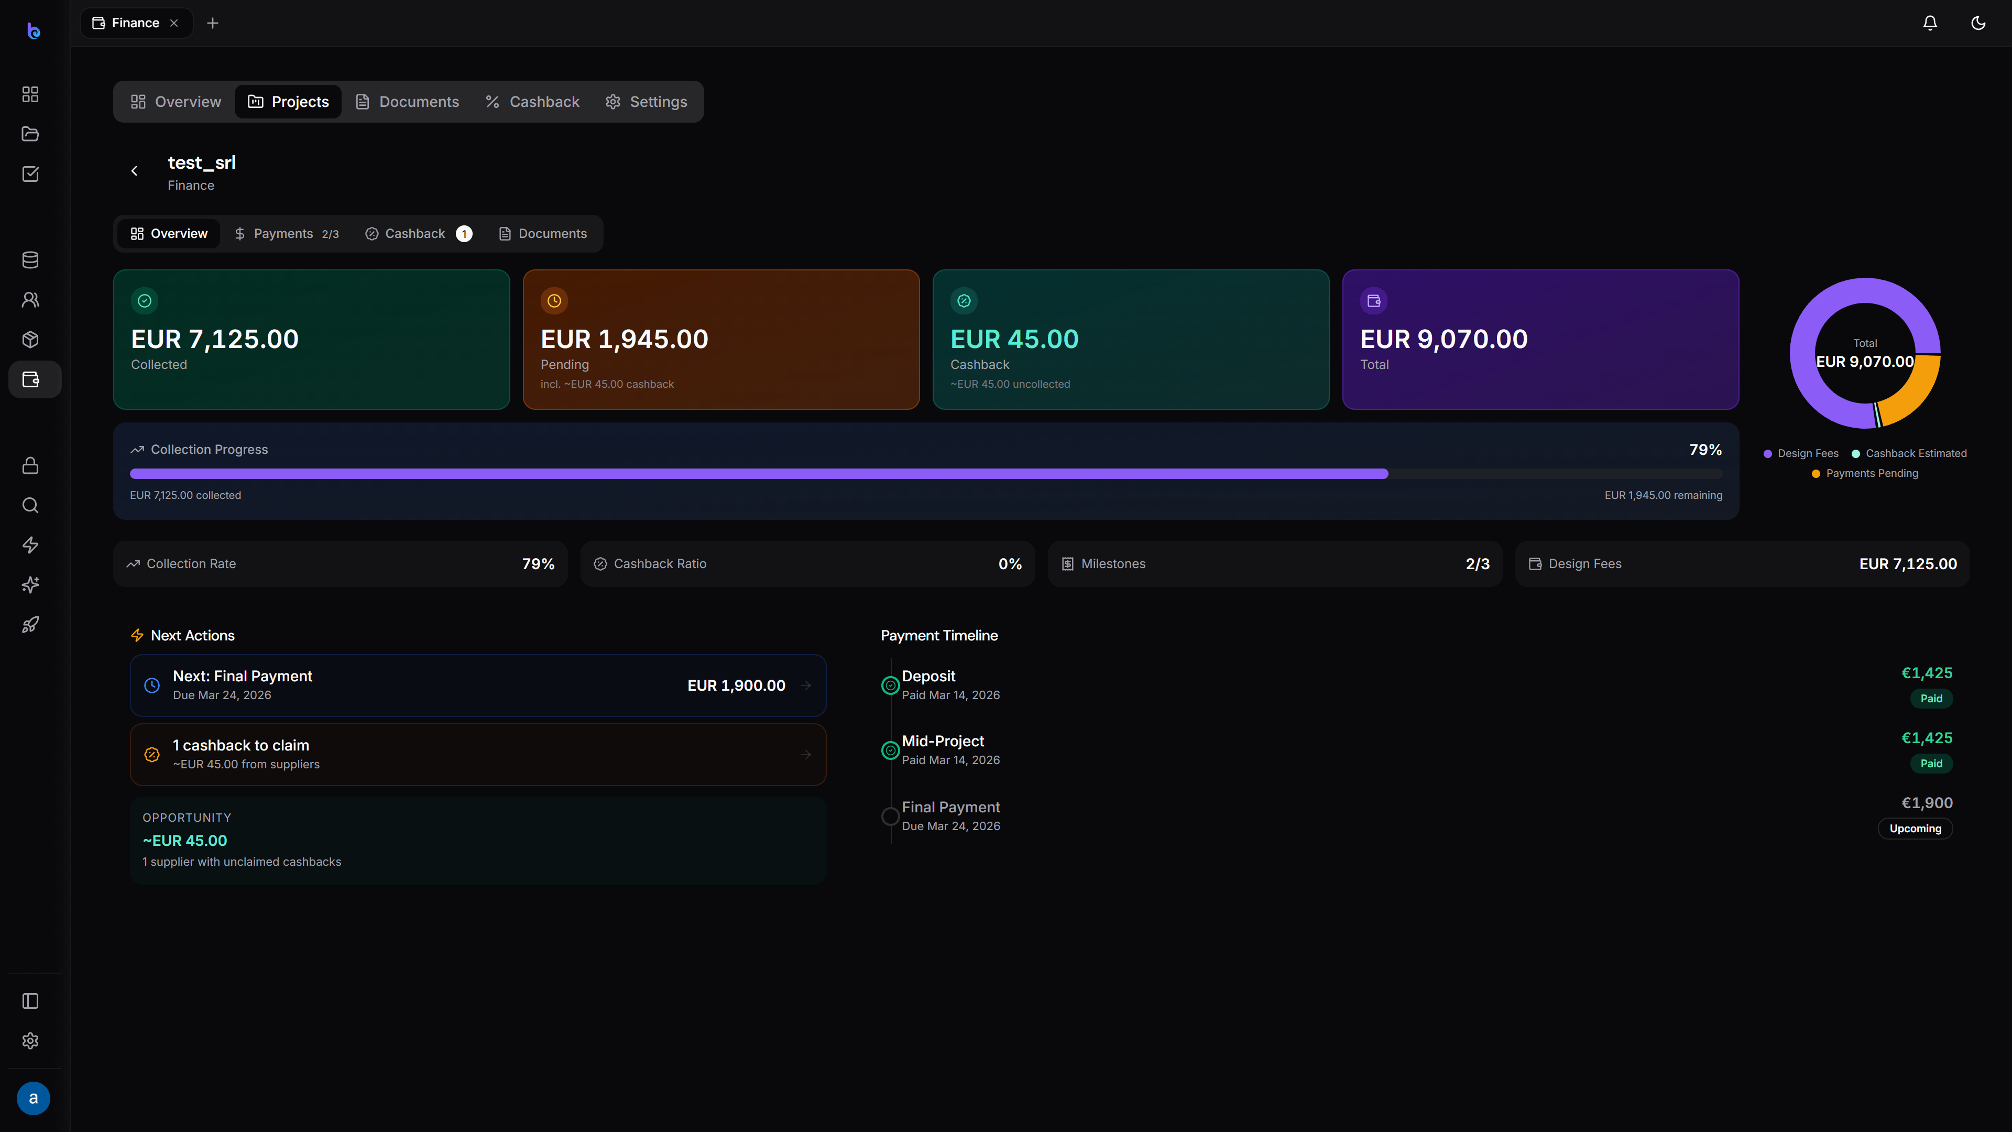
Task: Click 'EUR 1,945.00 remaining' text
Action: 1664,495
